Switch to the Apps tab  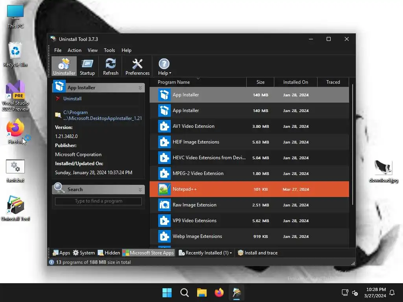61,253
